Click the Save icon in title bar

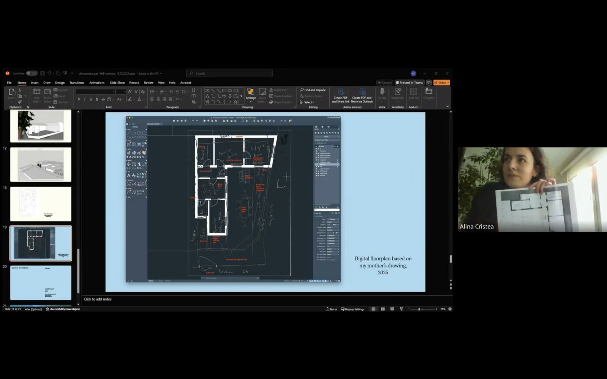[42, 74]
